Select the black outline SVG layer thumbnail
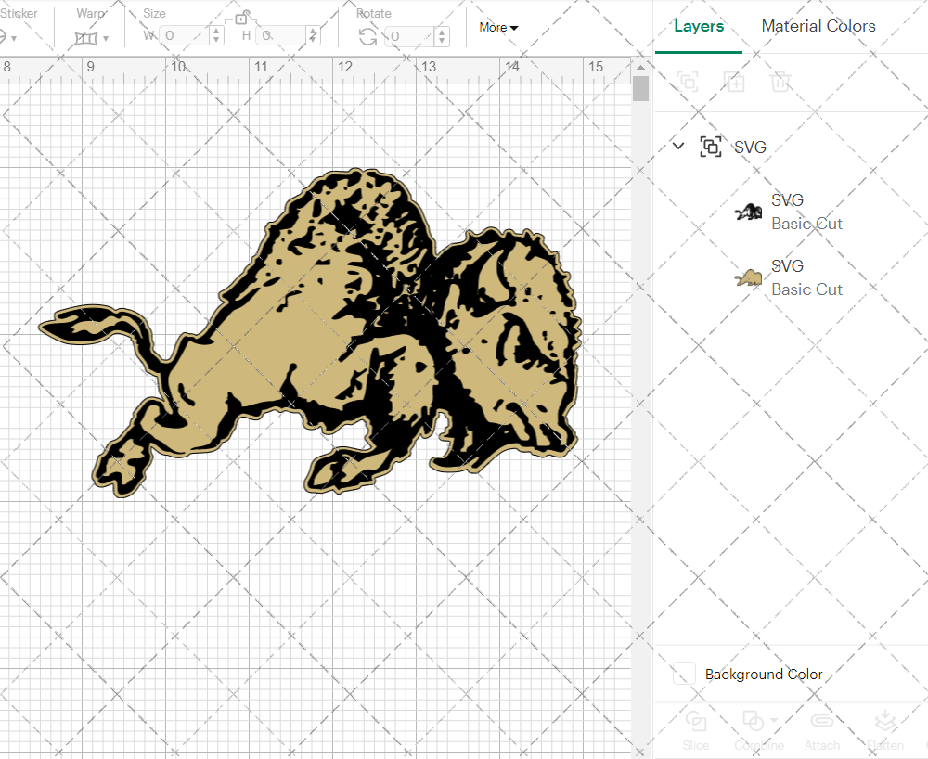 coord(748,212)
